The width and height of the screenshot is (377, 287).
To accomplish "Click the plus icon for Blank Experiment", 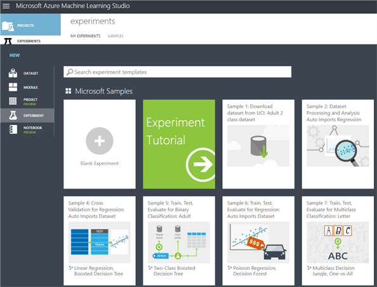I will tap(100, 141).
